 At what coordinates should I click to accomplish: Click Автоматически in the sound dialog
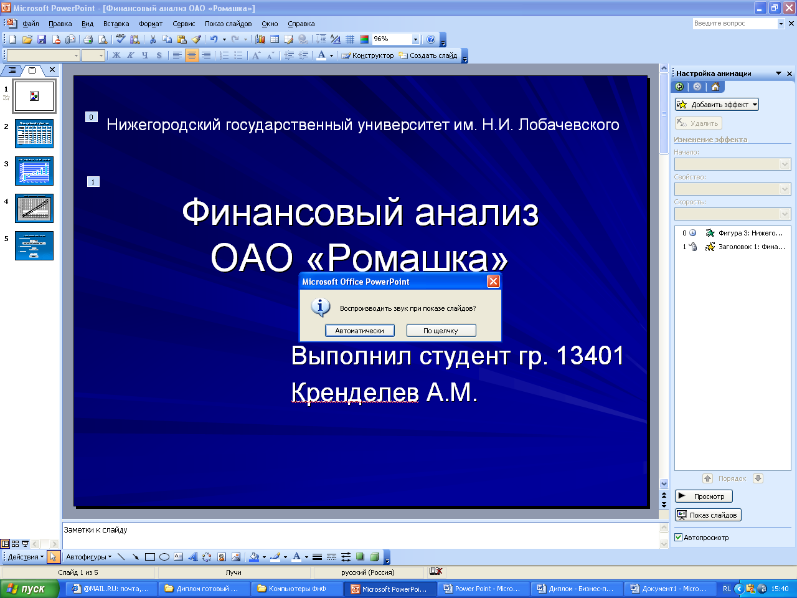(360, 331)
